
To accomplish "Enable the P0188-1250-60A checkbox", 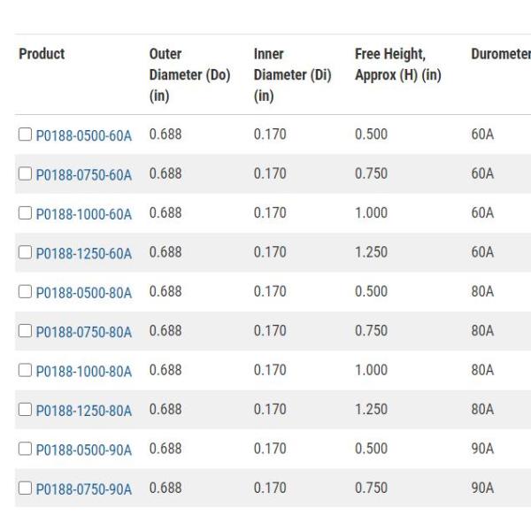I will 25,253.
